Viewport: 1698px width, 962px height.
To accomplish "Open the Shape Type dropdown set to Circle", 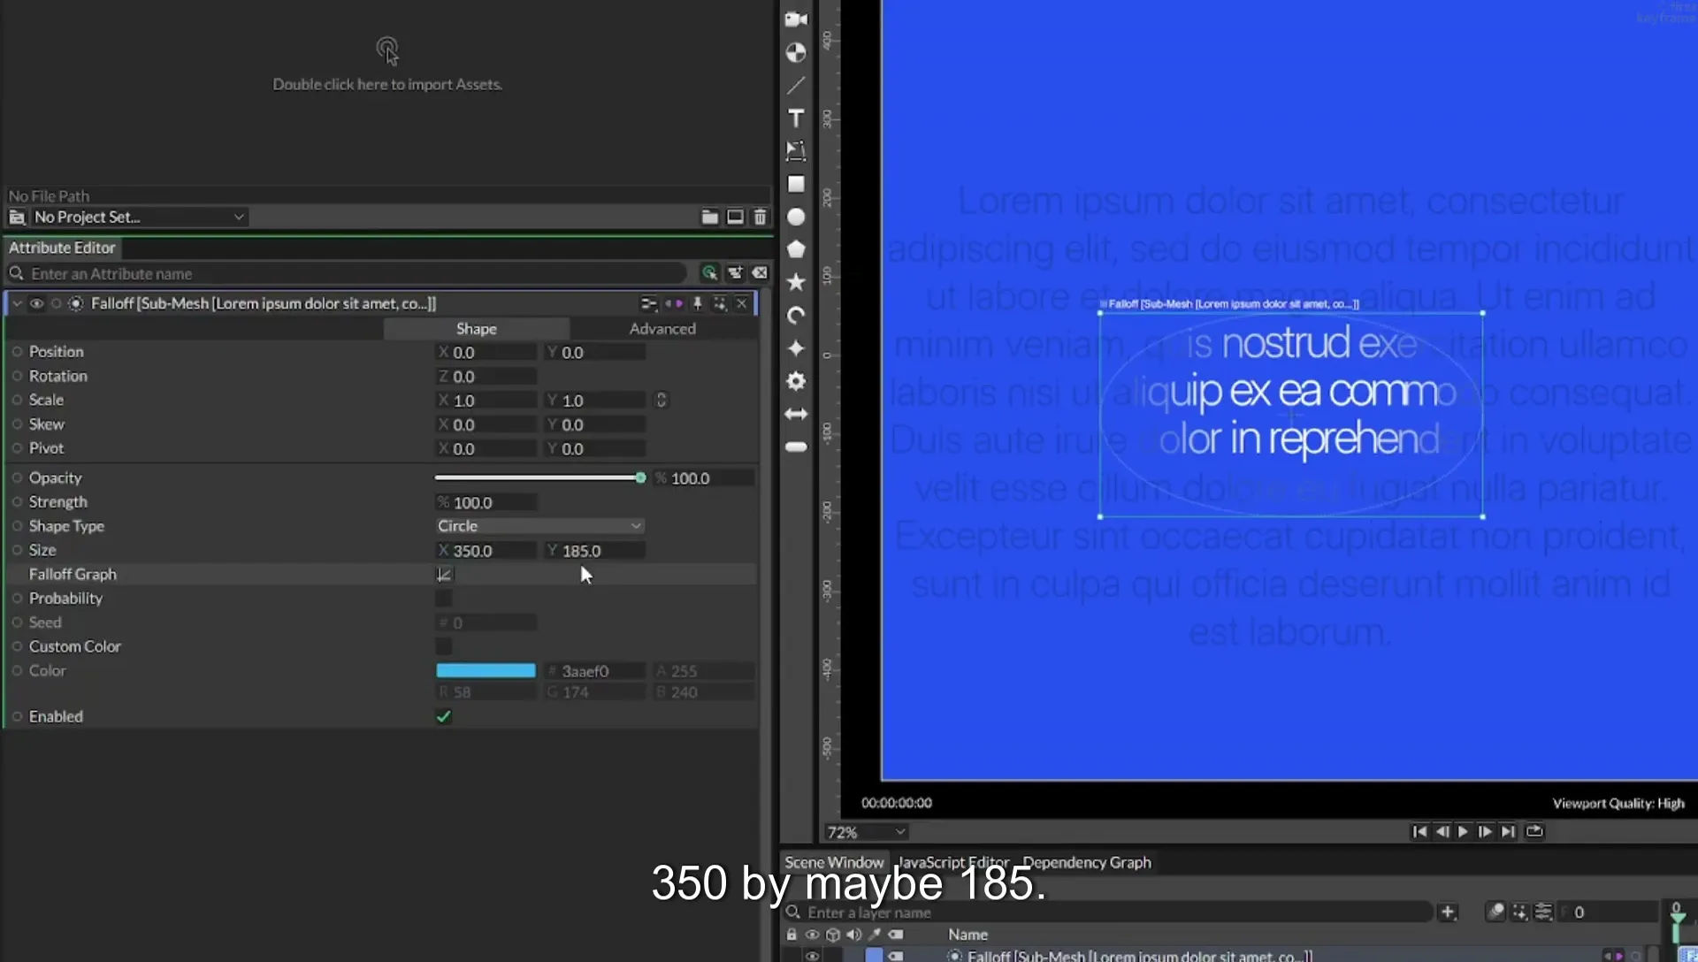I will 539,526.
